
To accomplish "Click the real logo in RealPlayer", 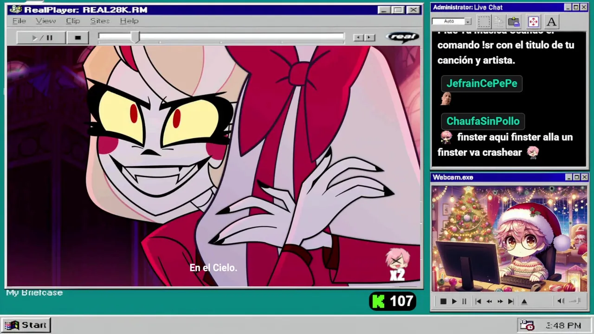I will [x=402, y=37].
